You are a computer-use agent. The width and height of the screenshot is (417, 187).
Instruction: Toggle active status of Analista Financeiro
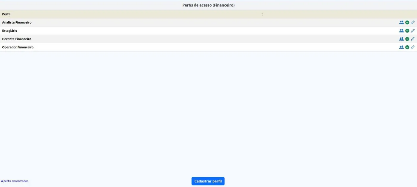[x=407, y=22]
